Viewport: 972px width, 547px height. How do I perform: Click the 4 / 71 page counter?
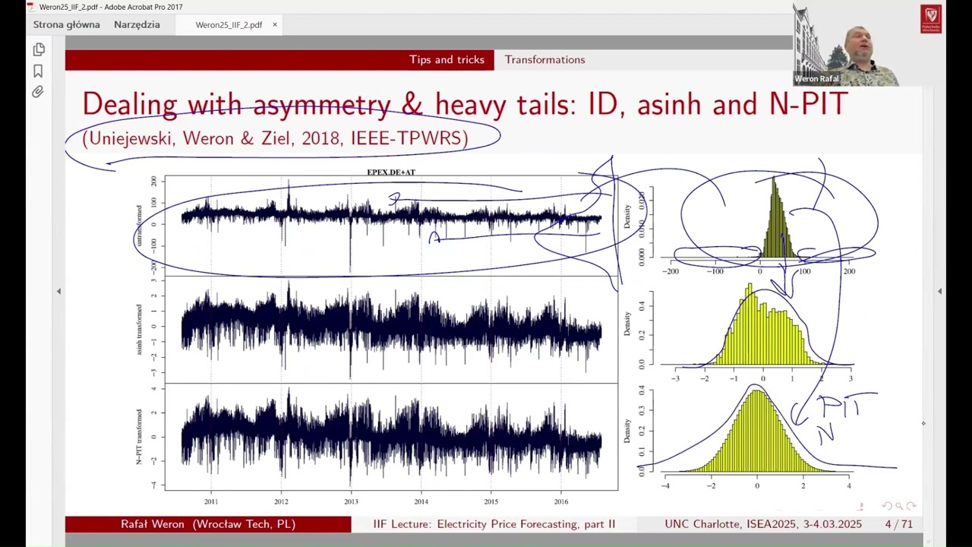click(899, 524)
